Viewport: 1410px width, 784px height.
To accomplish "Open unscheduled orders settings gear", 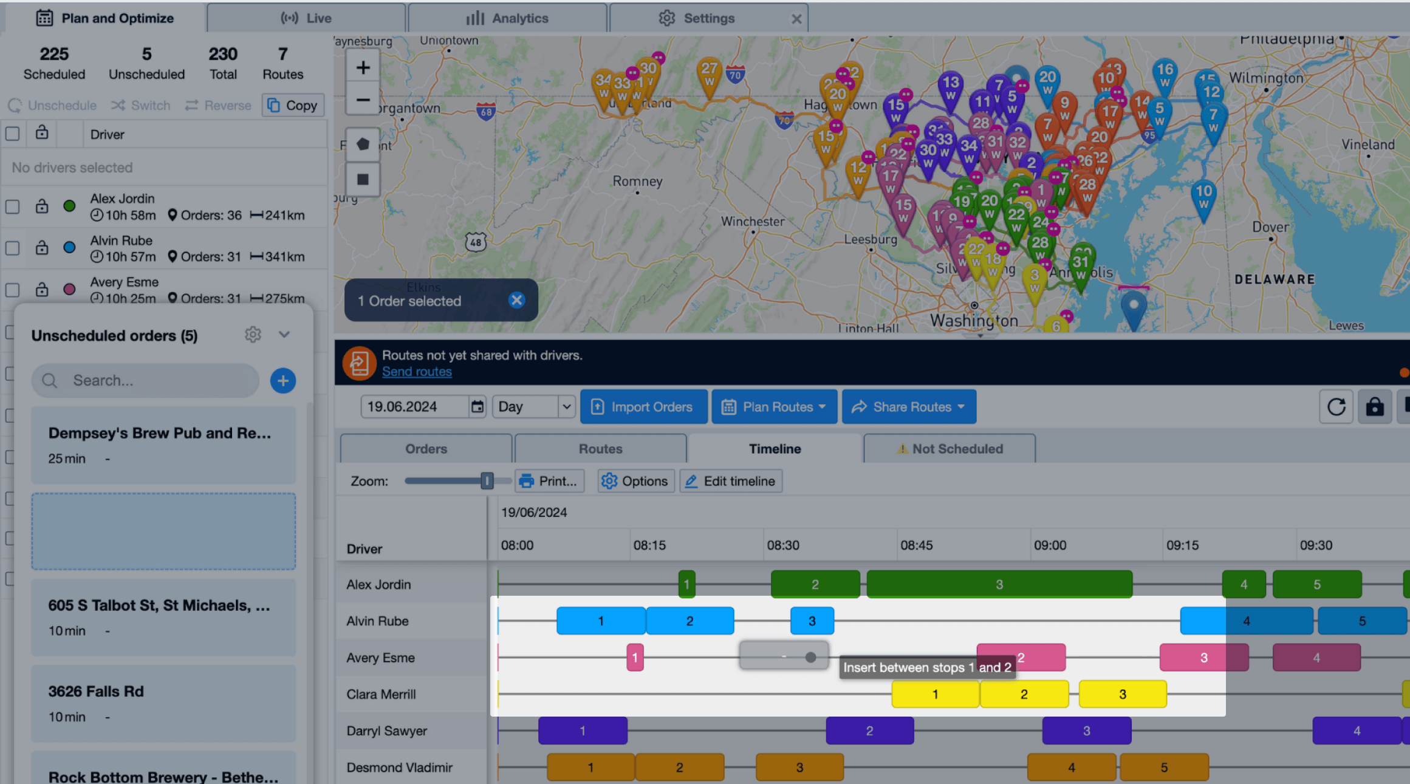I will (x=253, y=335).
